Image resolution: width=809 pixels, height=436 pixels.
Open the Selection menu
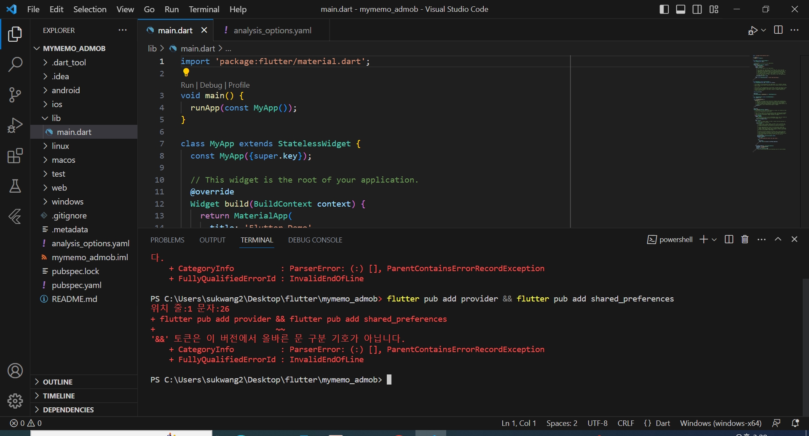coord(90,9)
